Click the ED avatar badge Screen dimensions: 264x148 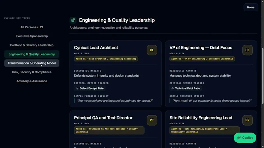(247, 50)
